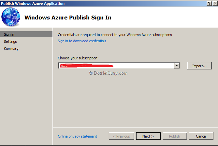
Task: Click the Previous button
Action: pyautogui.click(x=121, y=136)
